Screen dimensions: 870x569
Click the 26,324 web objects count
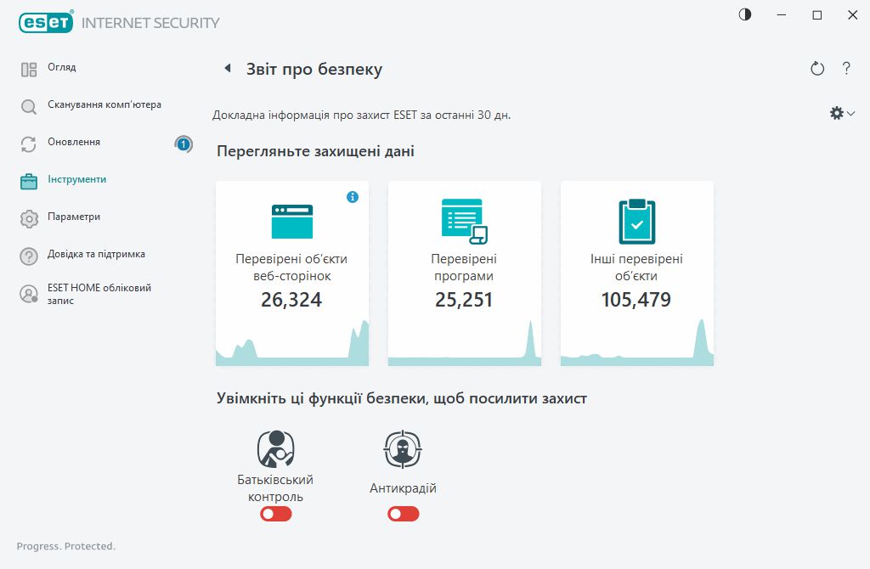(x=291, y=300)
